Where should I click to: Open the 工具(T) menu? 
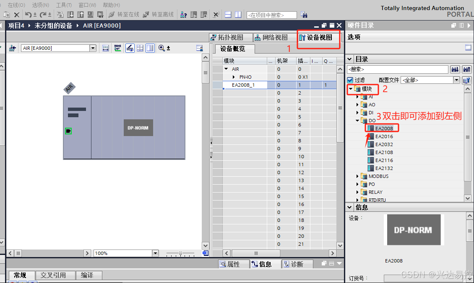point(64,5)
